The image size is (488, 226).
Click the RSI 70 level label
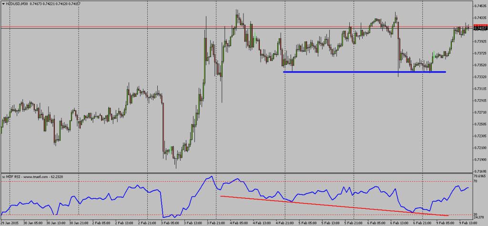(476, 181)
